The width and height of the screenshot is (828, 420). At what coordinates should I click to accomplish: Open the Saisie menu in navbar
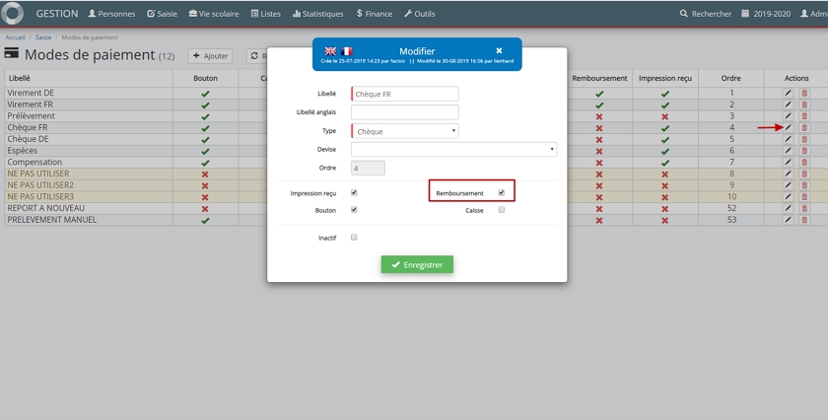click(x=162, y=14)
